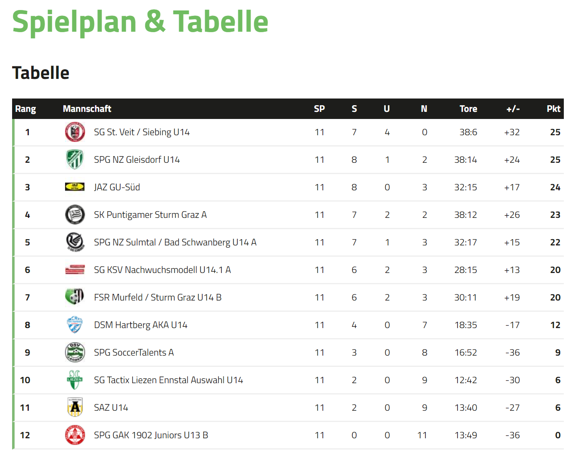Click the Rang column header
The height and width of the screenshot is (465, 578).
(x=25, y=109)
